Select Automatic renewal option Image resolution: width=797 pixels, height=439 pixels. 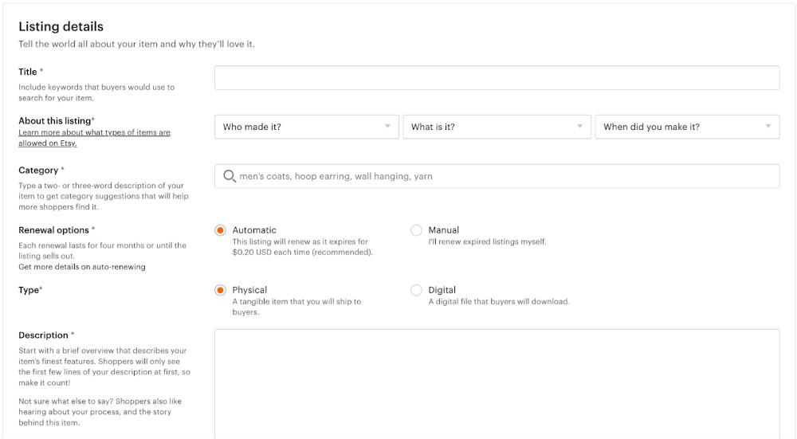220,230
